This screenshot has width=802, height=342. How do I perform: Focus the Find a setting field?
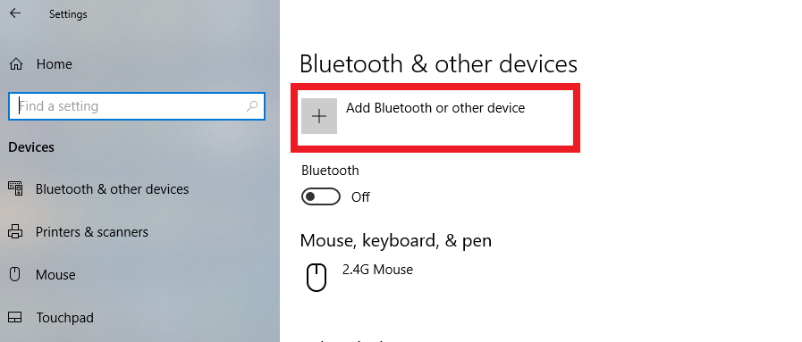click(x=137, y=106)
